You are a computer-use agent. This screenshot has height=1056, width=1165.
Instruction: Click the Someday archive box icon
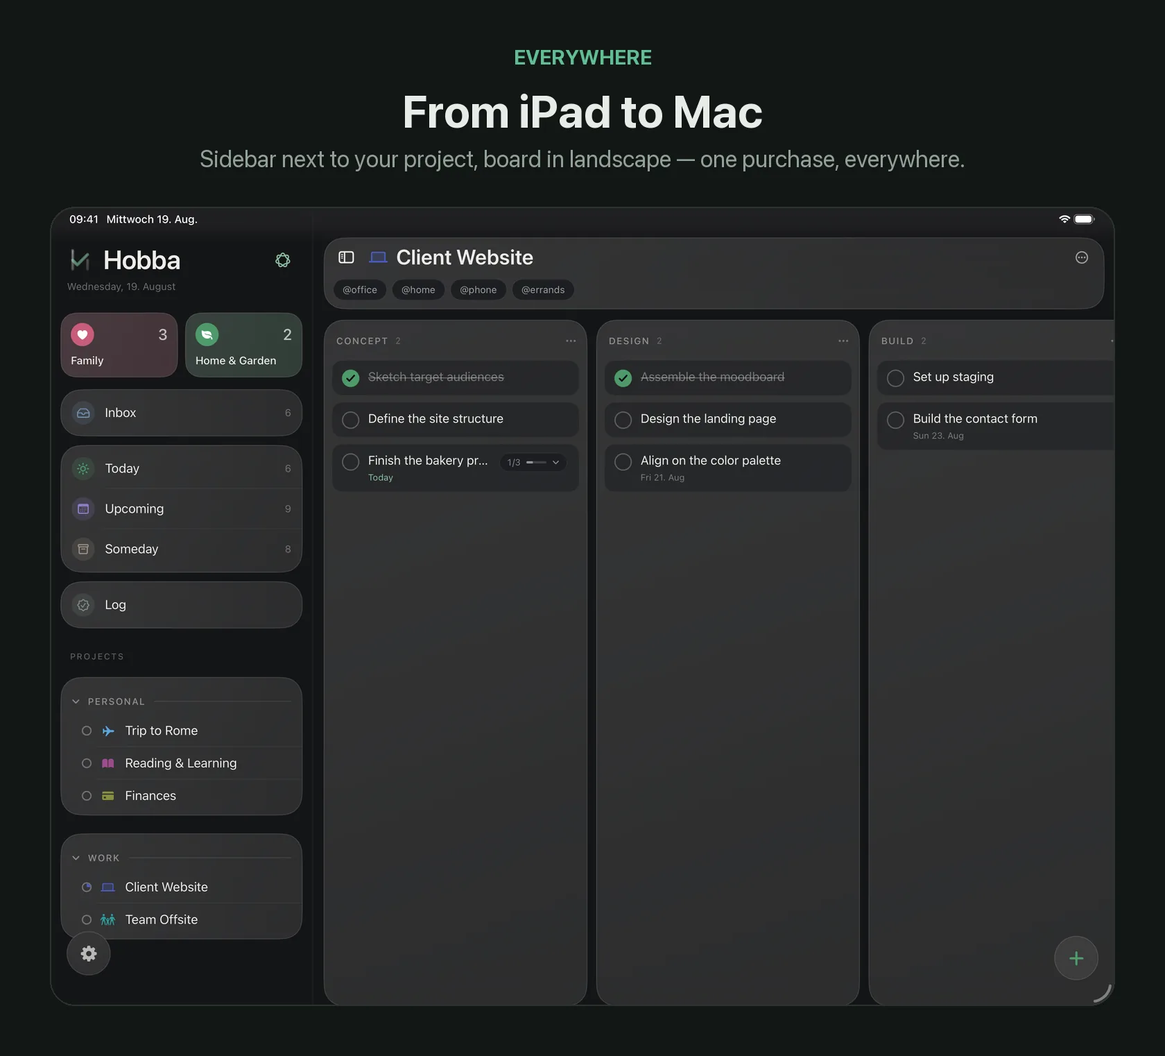click(83, 549)
